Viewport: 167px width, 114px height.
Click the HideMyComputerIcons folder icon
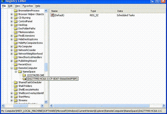point(16,43)
